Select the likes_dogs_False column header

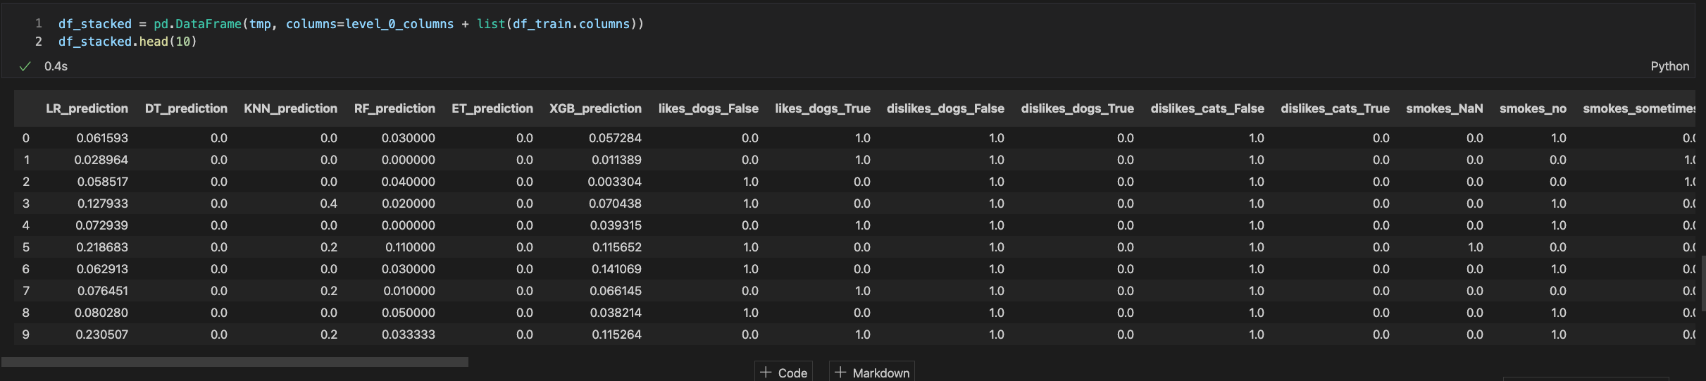tap(708, 108)
